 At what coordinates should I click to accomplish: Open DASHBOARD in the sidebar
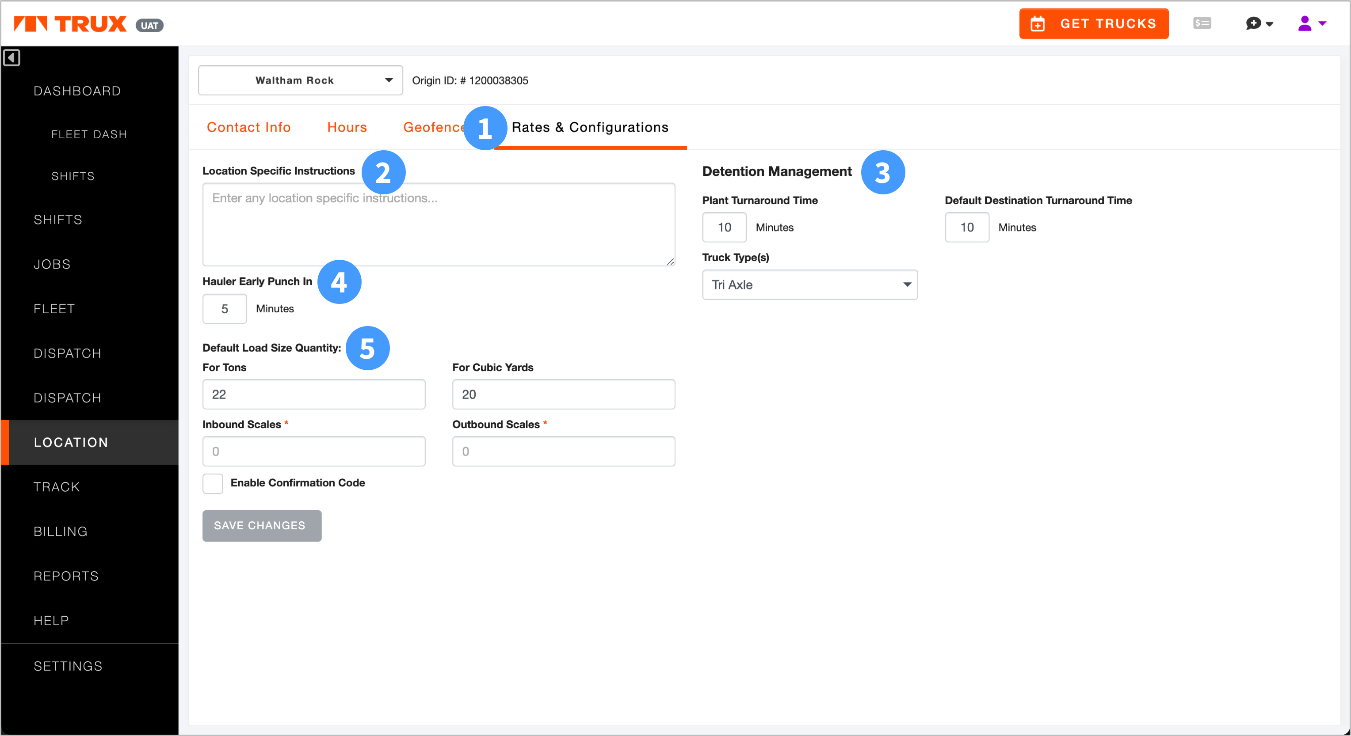77,91
